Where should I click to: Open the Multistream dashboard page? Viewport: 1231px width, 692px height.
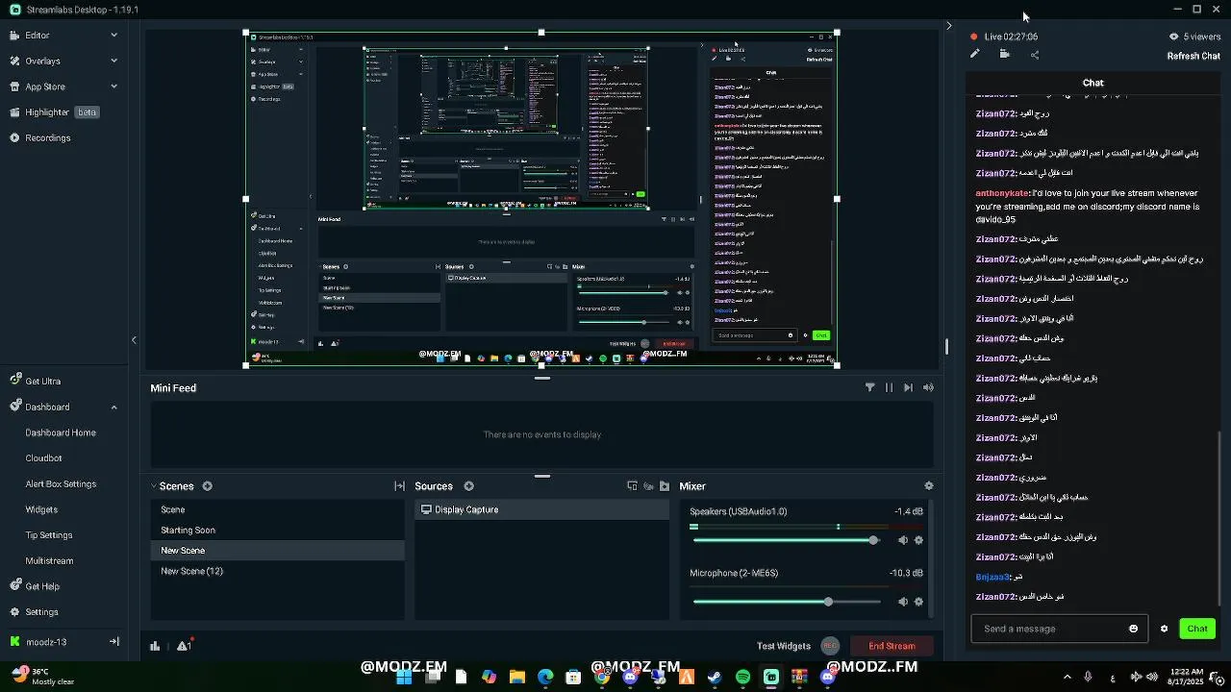[x=49, y=560]
